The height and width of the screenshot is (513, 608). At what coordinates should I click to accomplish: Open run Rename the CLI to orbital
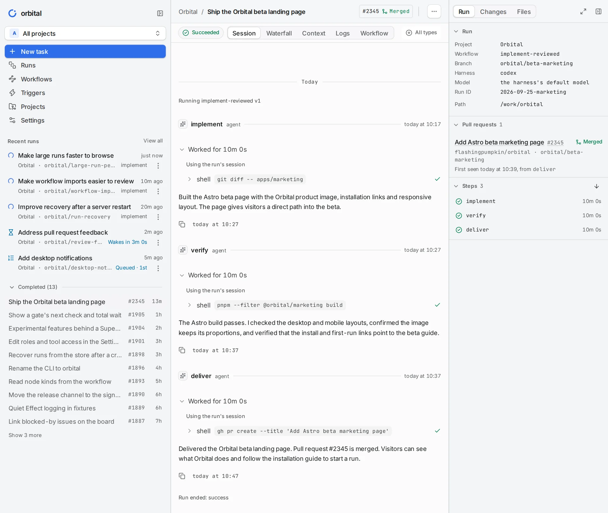click(x=85, y=368)
